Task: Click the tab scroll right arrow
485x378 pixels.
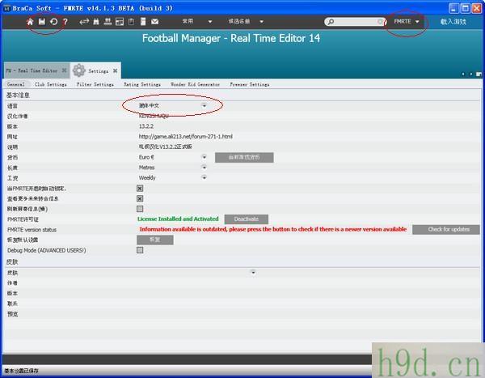Action: click(470, 74)
